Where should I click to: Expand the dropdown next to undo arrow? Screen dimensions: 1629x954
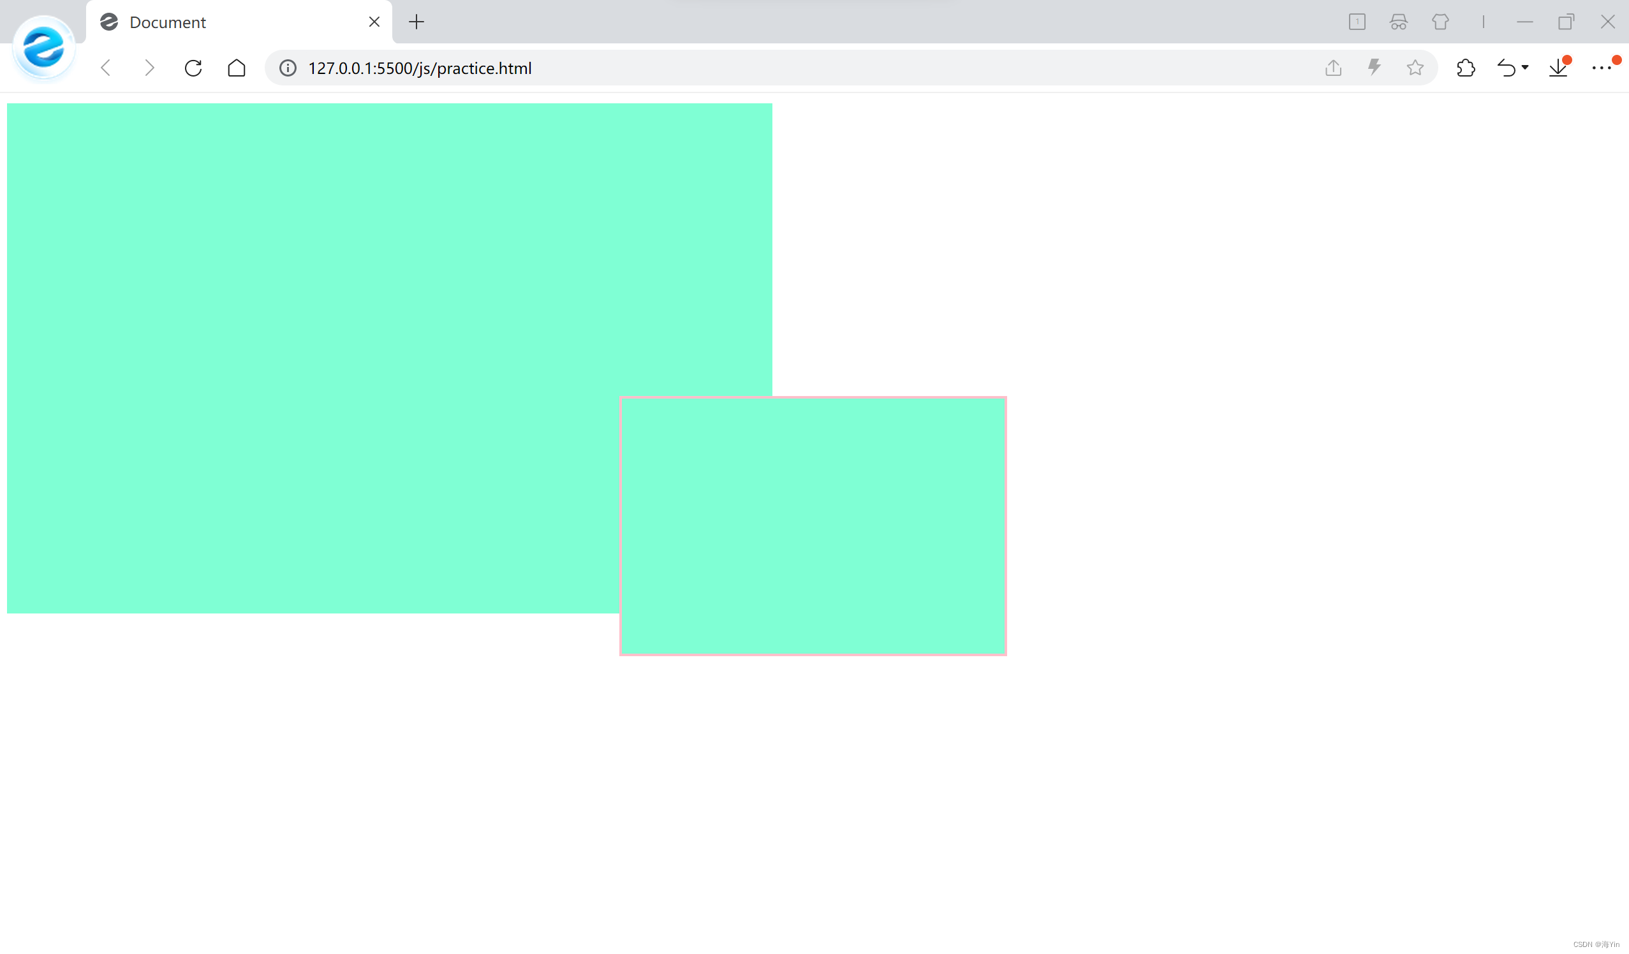click(1525, 67)
